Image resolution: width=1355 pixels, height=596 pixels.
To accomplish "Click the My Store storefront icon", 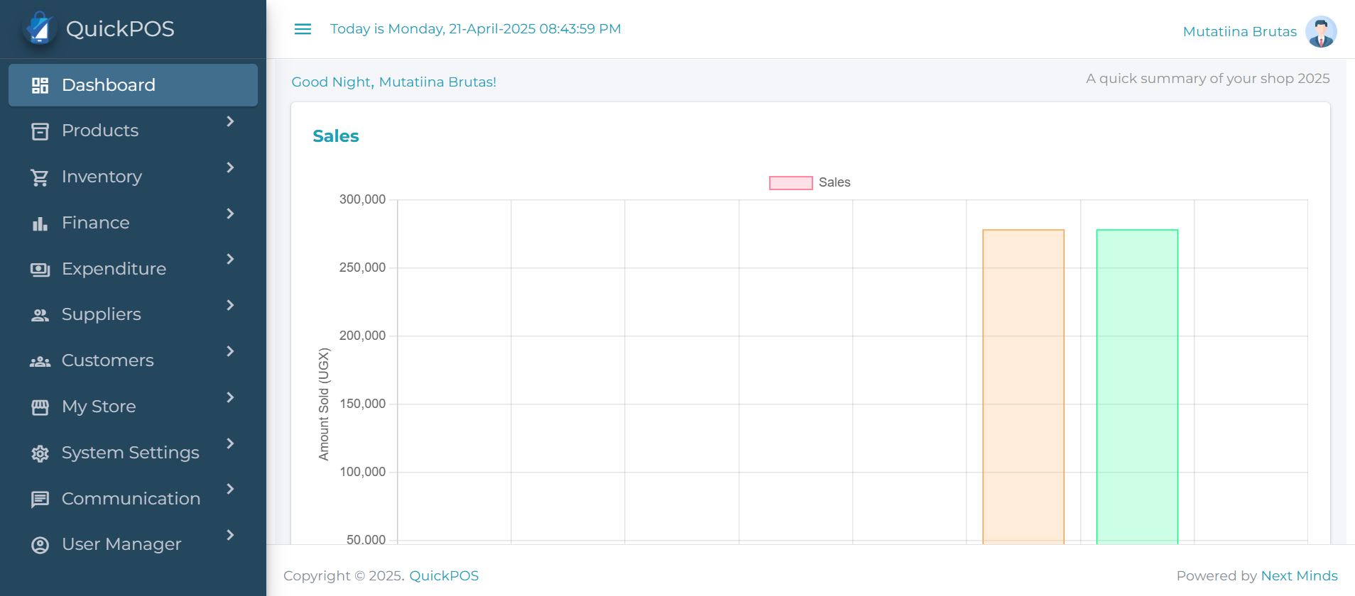I will [40, 407].
